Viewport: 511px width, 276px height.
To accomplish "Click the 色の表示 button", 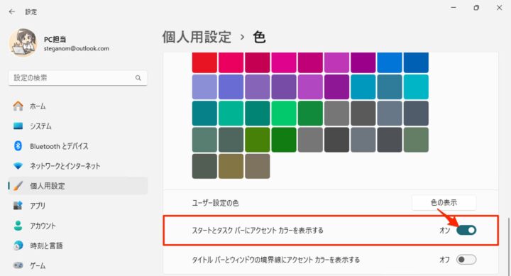I will [x=444, y=203].
